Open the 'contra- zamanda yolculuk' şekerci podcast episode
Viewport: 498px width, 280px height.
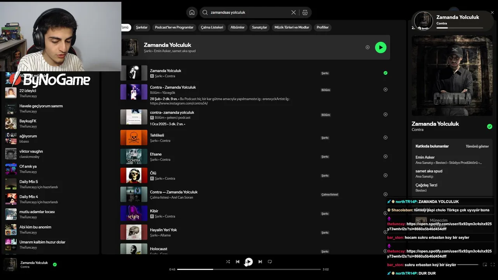(172, 112)
